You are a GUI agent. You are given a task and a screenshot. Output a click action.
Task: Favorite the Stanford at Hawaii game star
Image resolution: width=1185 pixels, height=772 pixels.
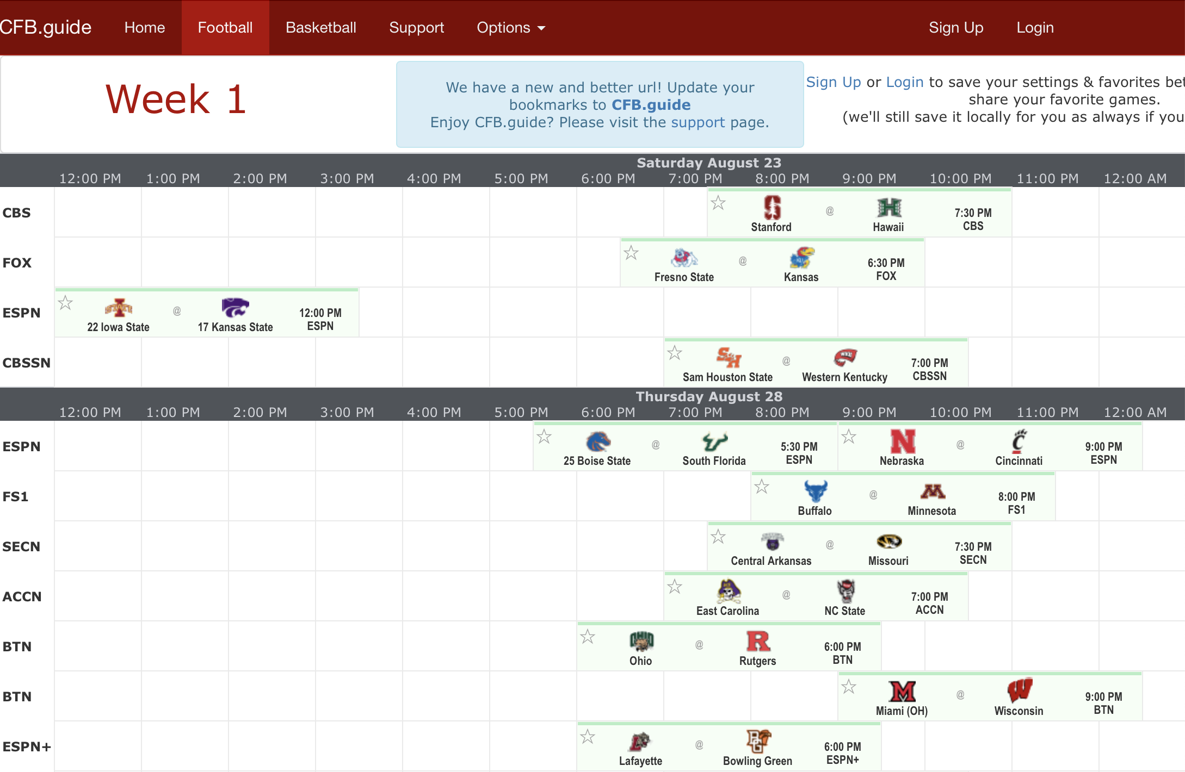coord(718,203)
